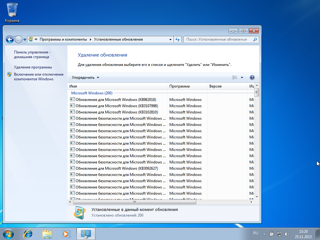320x240 pixels.
Task: Open Windows Media Player from the taskbar
Action: point(66,234)
